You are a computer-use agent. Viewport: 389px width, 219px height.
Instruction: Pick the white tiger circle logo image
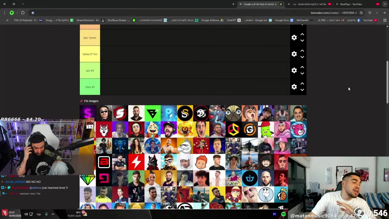[201, 113]
